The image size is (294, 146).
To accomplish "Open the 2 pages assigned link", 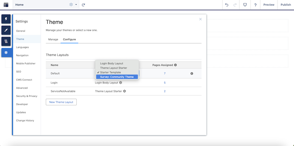I will click(x=165, y=91).
